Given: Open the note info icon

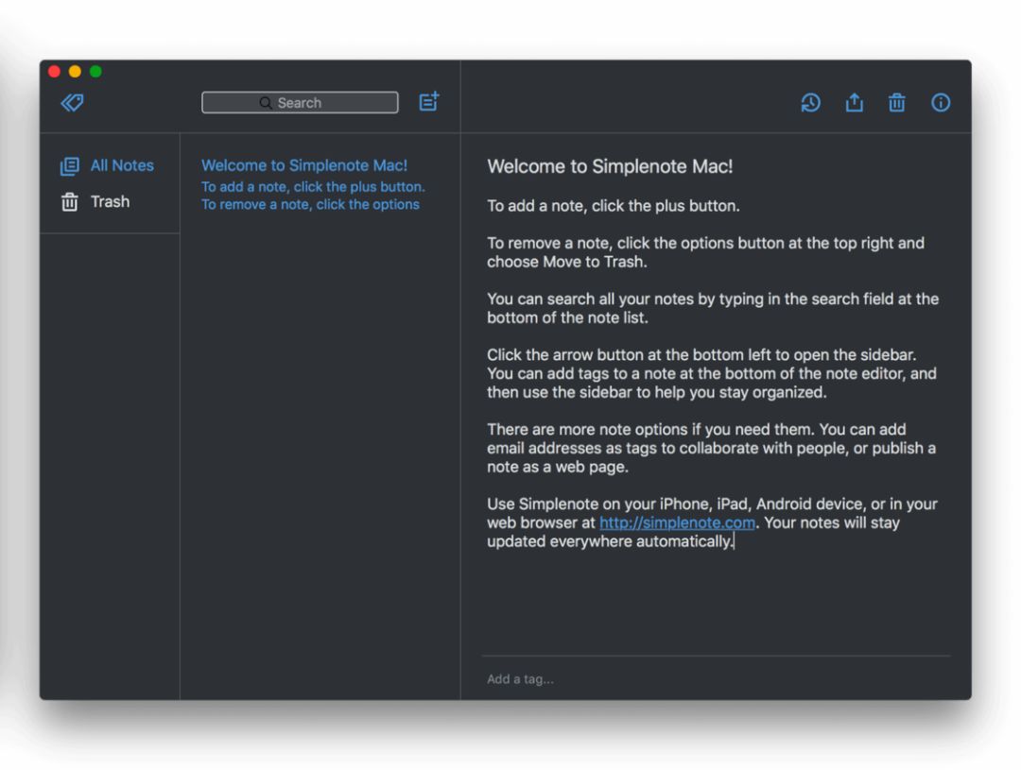Looking at the screenshot, I should (x=941, y=103).
